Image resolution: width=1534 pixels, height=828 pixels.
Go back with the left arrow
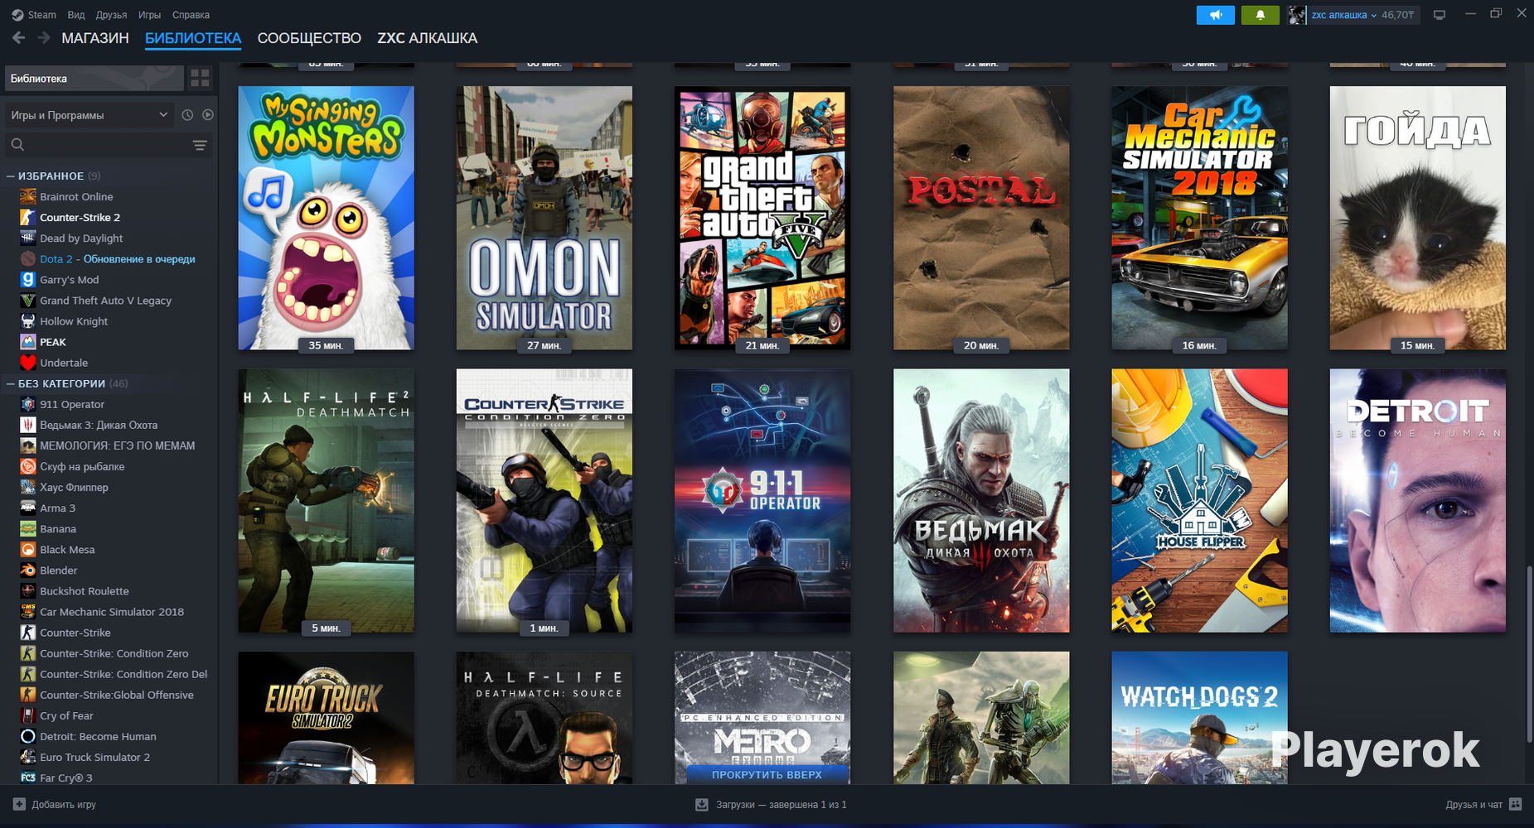[19, 38]
